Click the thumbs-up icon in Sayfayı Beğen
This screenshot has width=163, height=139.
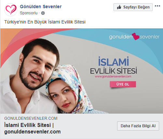point(119,7)
